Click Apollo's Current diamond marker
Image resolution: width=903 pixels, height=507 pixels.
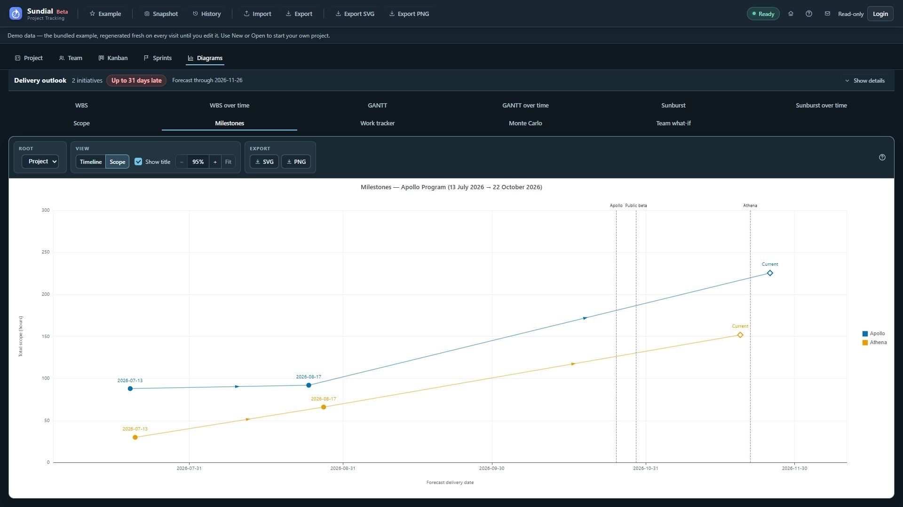[x=770, y=273]
